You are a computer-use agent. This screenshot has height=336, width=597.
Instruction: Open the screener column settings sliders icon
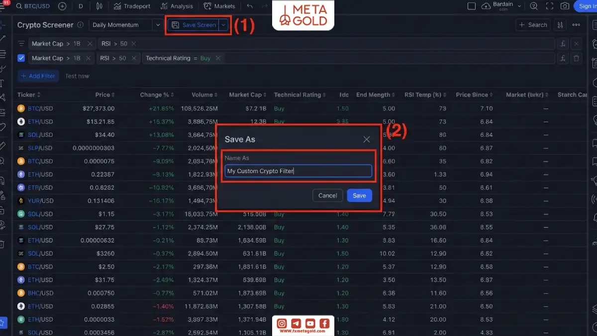(560, 25)
